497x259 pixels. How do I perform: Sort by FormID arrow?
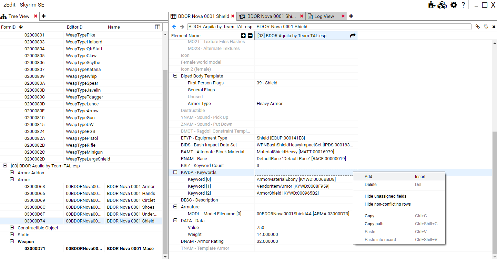(21, 27)
